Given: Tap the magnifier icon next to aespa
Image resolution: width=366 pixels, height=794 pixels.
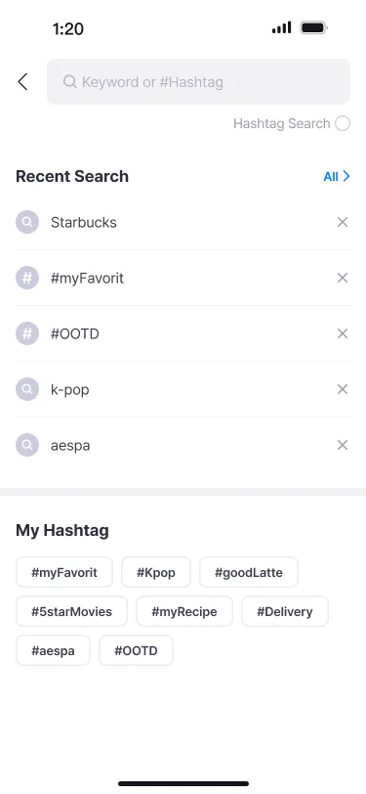Looking at the screenshot, I should point(27,445).
